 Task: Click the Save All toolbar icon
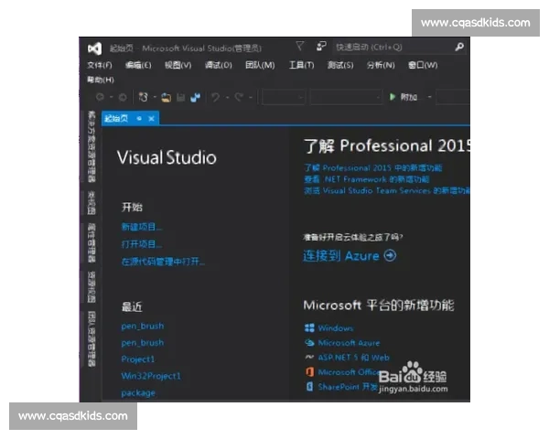(x=196, y=97)
